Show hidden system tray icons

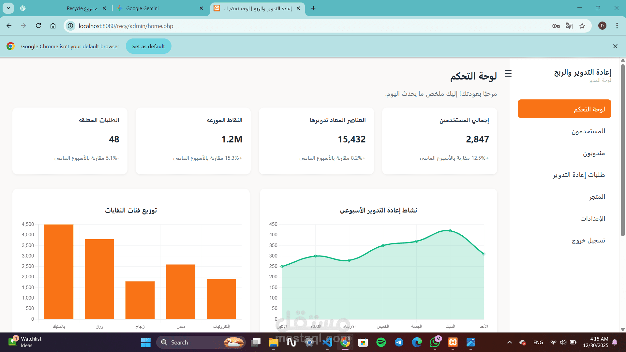coord(509,342)
